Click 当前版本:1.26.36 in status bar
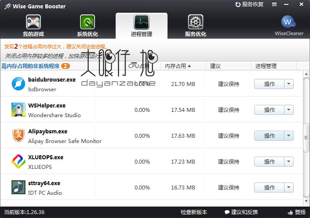310x218 pixels. 24,212
